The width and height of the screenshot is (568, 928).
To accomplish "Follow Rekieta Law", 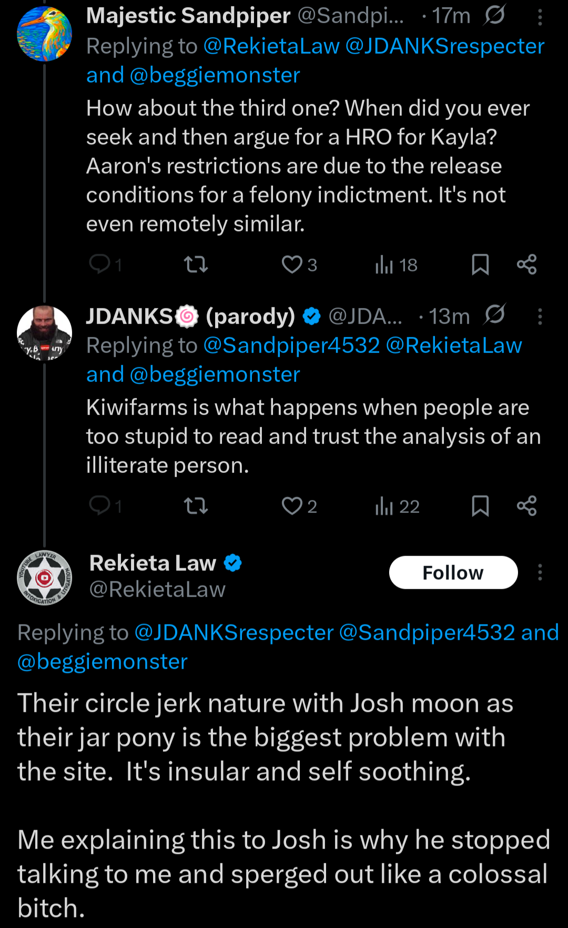I will pyautogui.click(x=453, y=572).
